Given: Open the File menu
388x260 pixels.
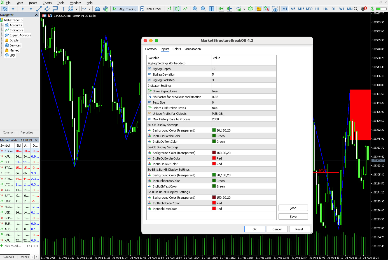Looking at the screenshot, I should pos(8,3).
